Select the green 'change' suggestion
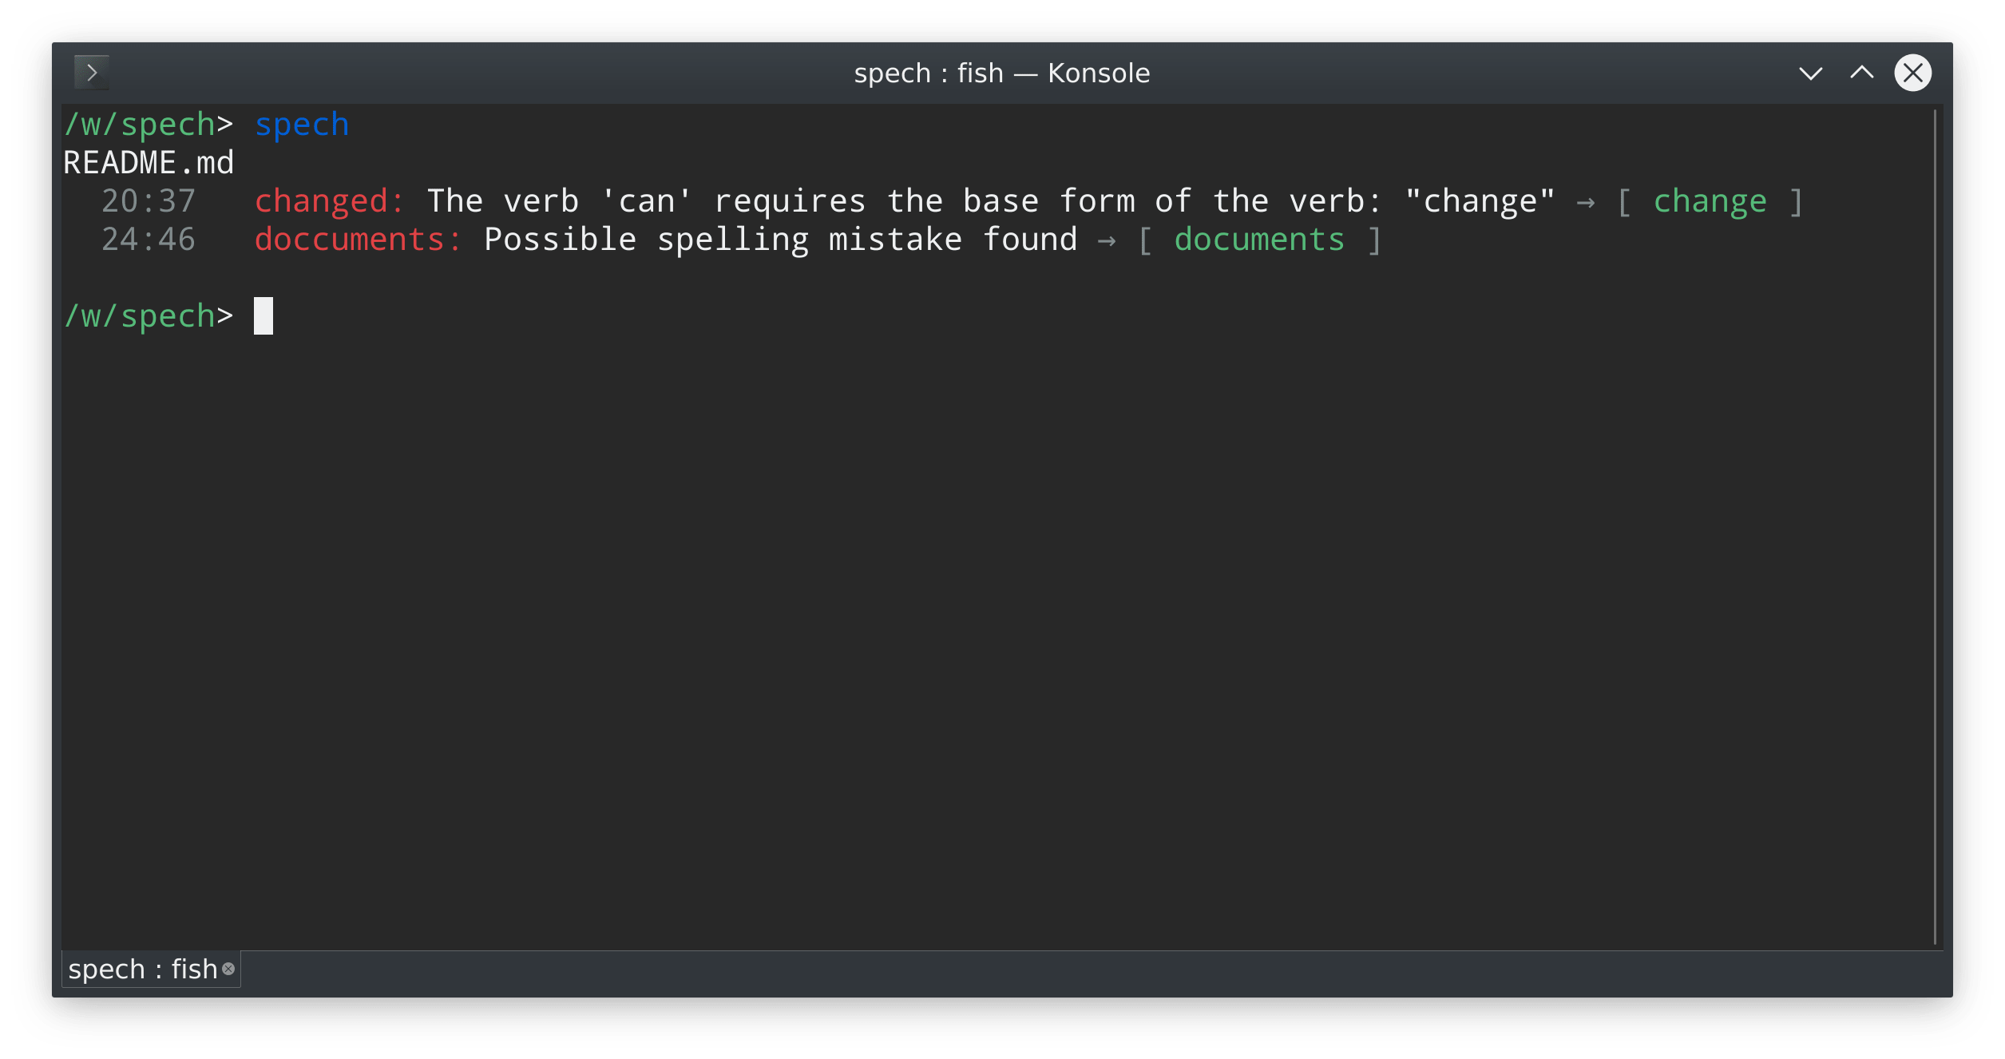Viewport: 2005px width, 1059px height. click(x=1710, y=201)
